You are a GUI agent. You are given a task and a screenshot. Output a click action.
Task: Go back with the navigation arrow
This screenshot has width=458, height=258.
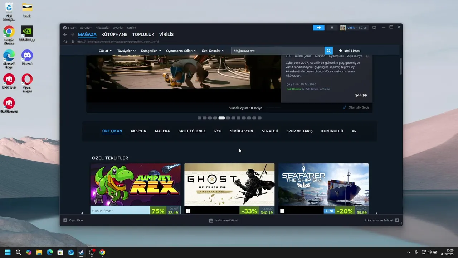click(x=65, y=34)
